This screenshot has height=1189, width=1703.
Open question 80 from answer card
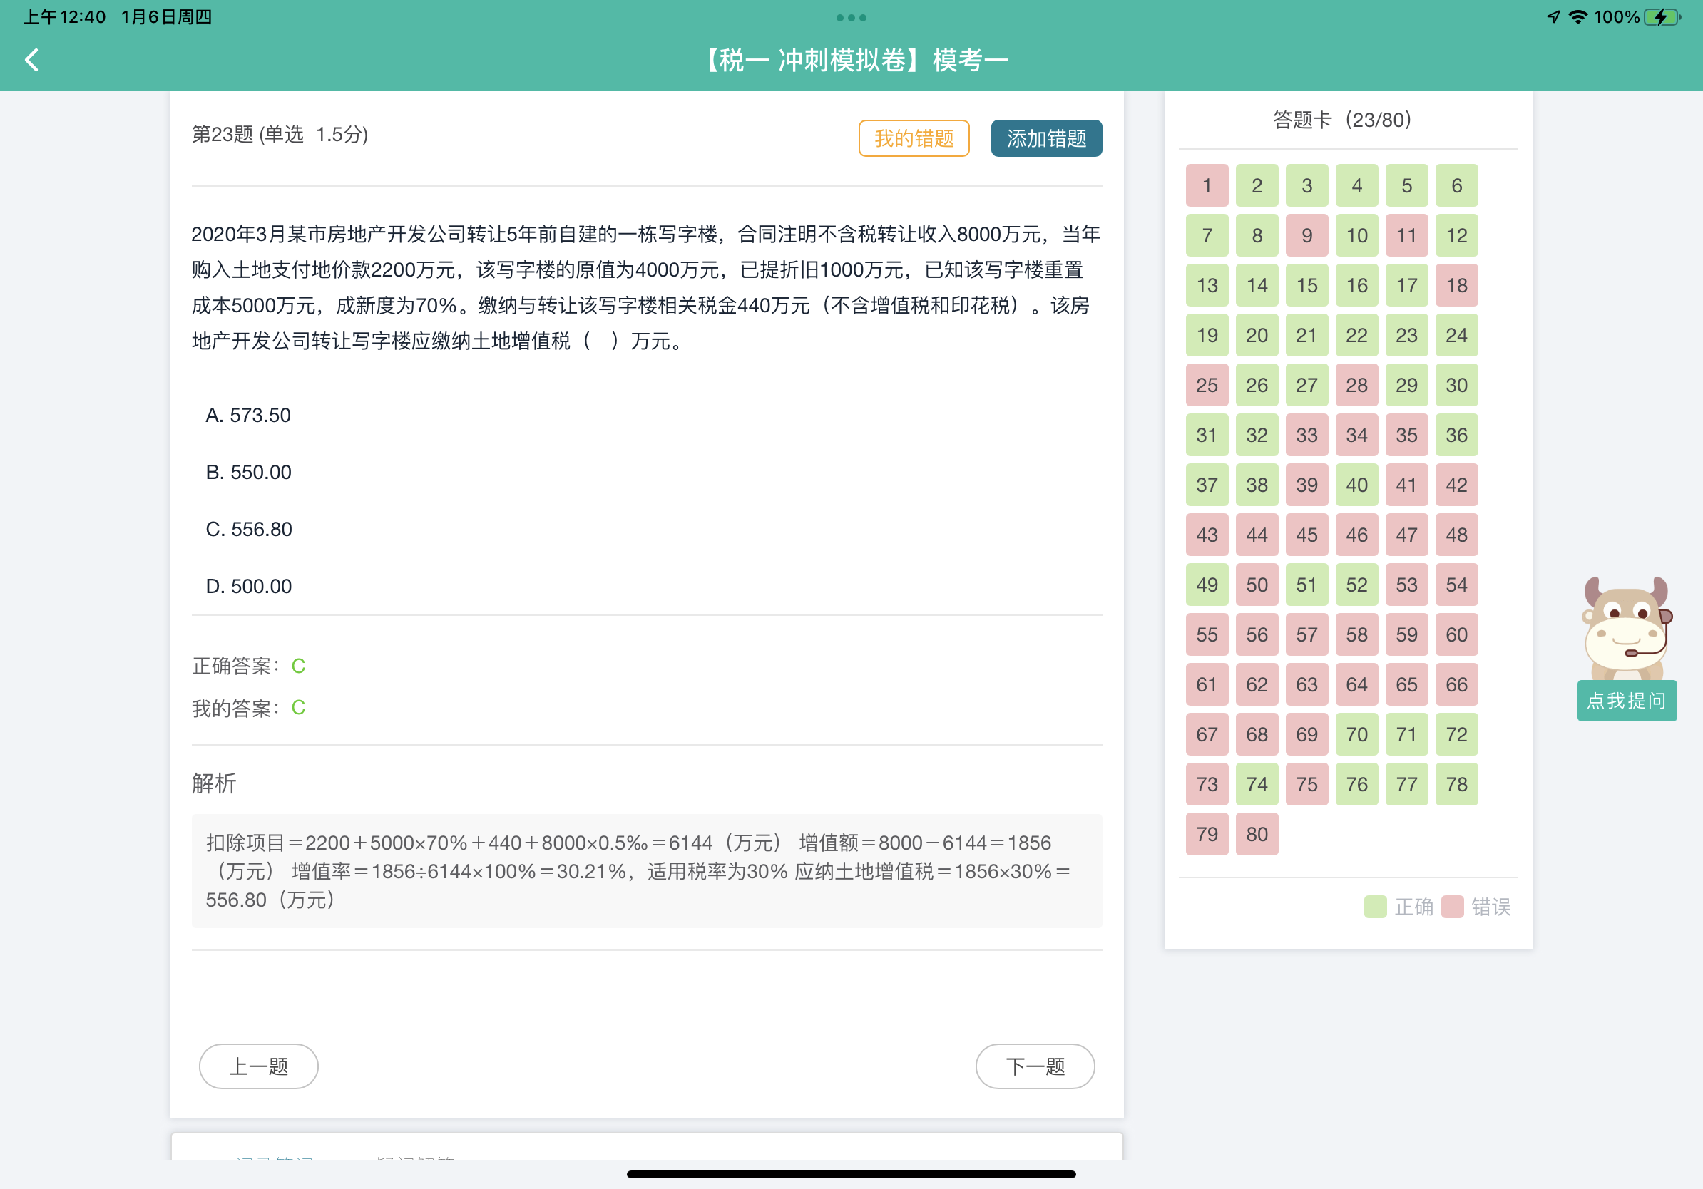(1257, 834)
